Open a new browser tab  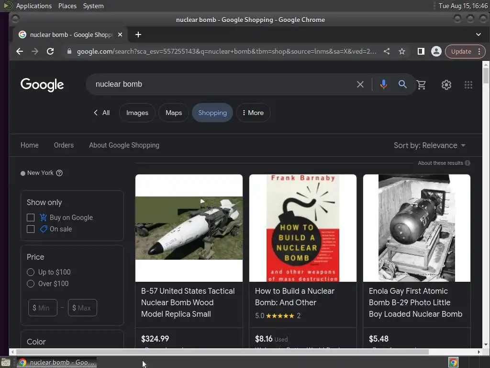[x=138, y=34]
